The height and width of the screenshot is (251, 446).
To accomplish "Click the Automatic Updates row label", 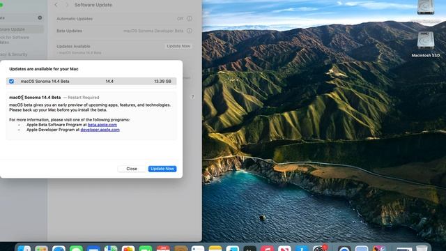I will (75, 19).
